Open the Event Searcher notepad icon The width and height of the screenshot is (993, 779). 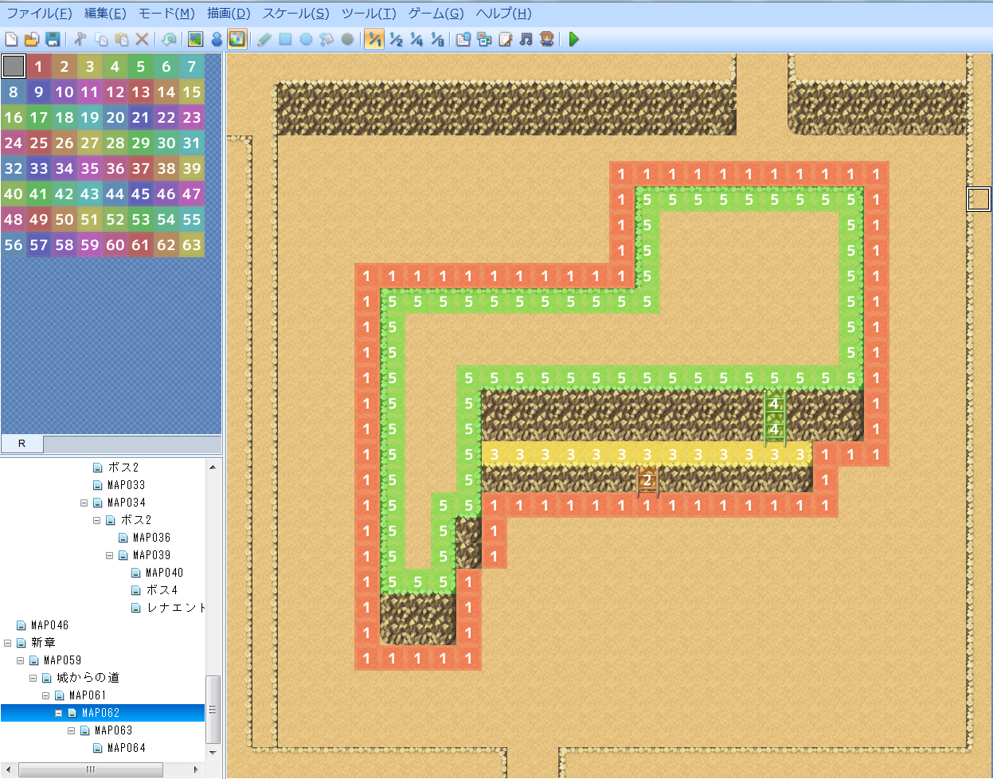[505, 39]
